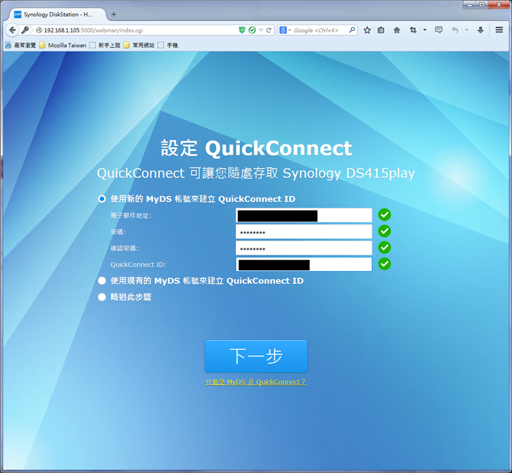Click the crop screenshot toolbar icon

(x=413, y=30)
